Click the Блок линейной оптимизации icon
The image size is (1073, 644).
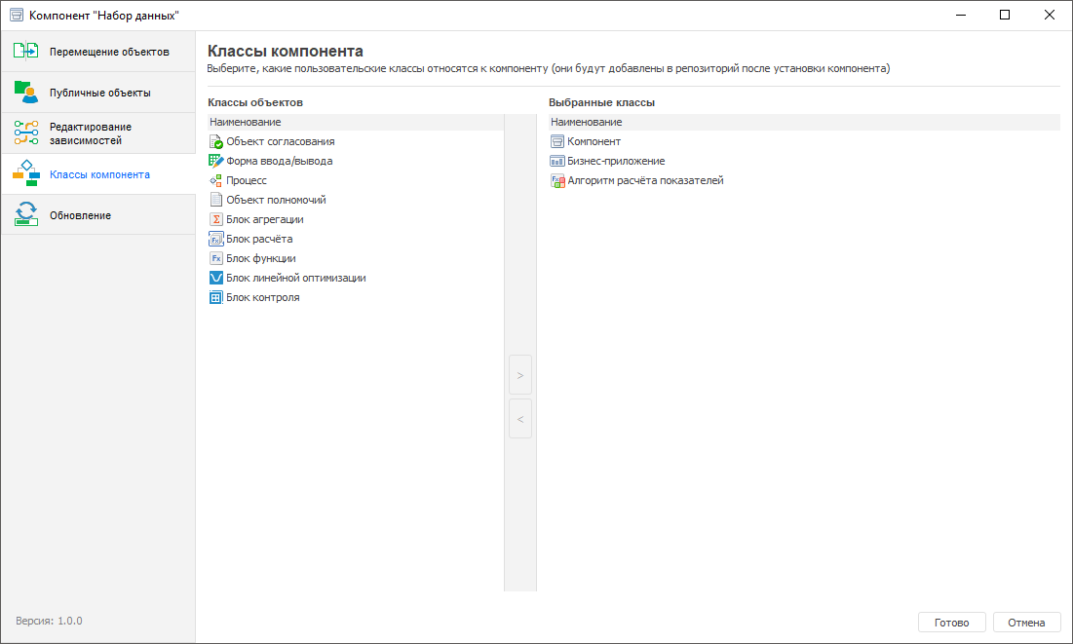point(216,279)
